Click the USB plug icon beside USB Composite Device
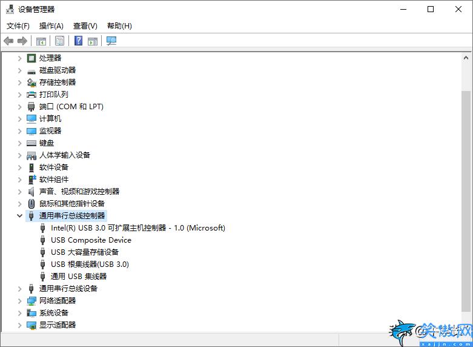 (43, 240)
